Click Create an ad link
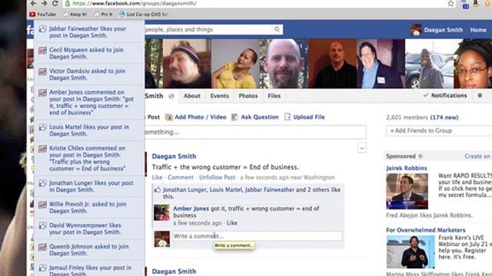492x276 pixels. click(477, 156)
